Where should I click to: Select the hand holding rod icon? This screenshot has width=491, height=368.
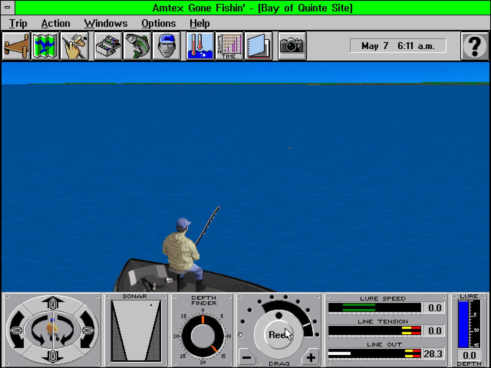tap(74, 46)
